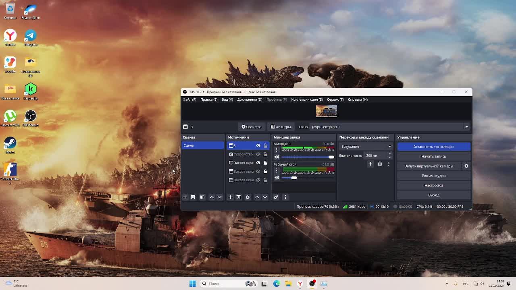This screenshot has height=290, width=516.
Task: Open the Коллекция сцен (S) menu
Action: tap(307, 99)
